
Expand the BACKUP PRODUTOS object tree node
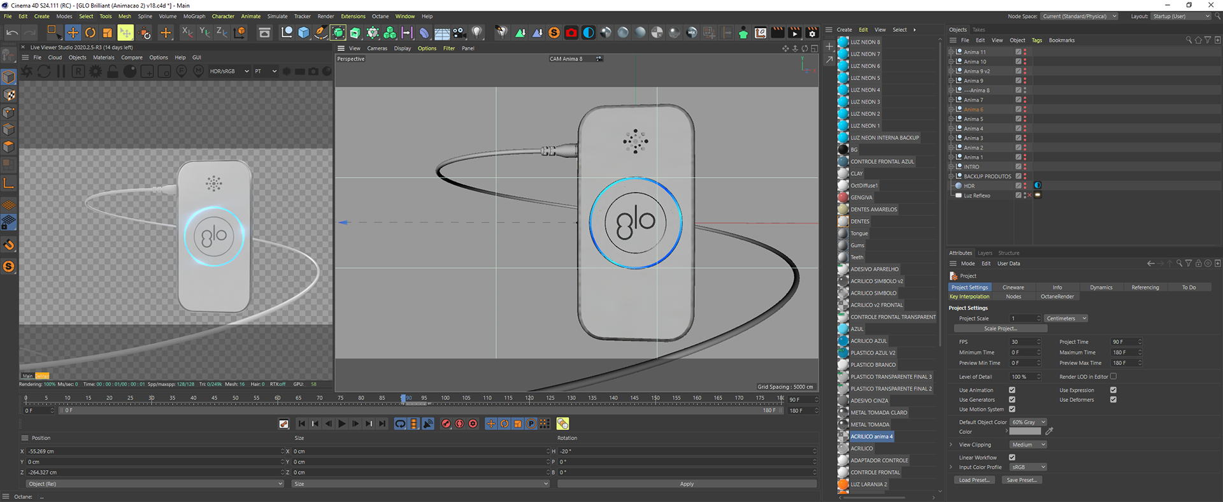pyautogui.click(x=951, y=176)
